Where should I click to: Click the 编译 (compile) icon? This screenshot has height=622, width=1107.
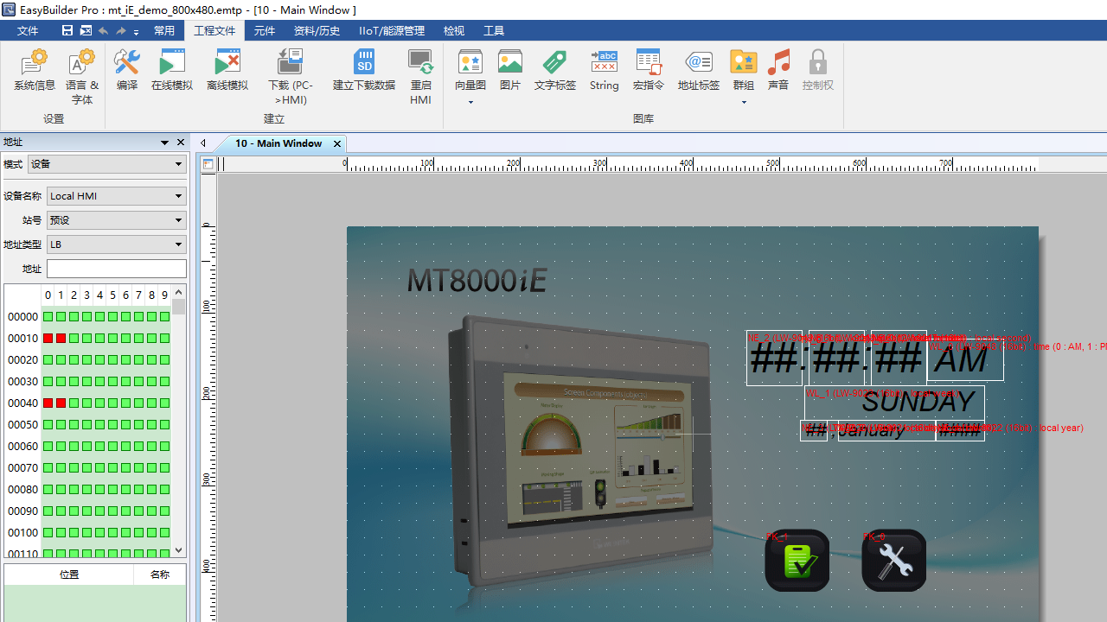point(127,70)
